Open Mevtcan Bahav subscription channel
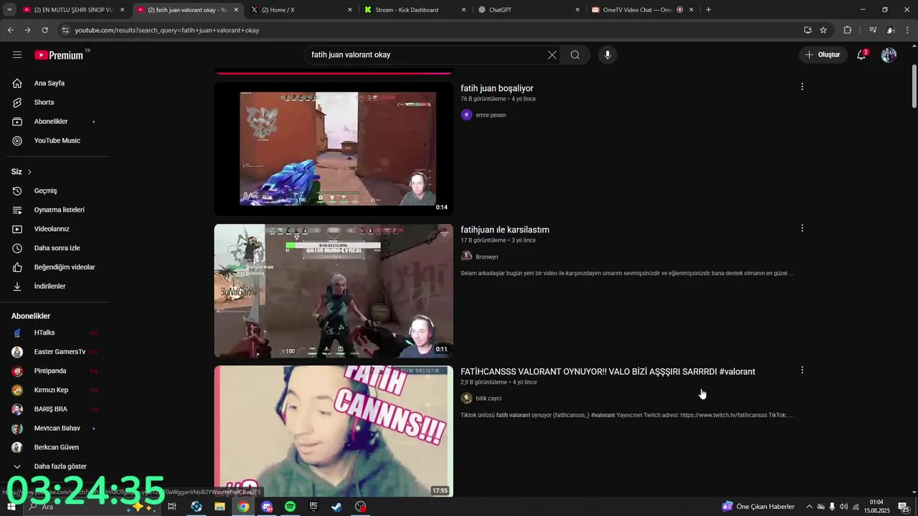The image size is (918, 516). click(x=57, y=429)
